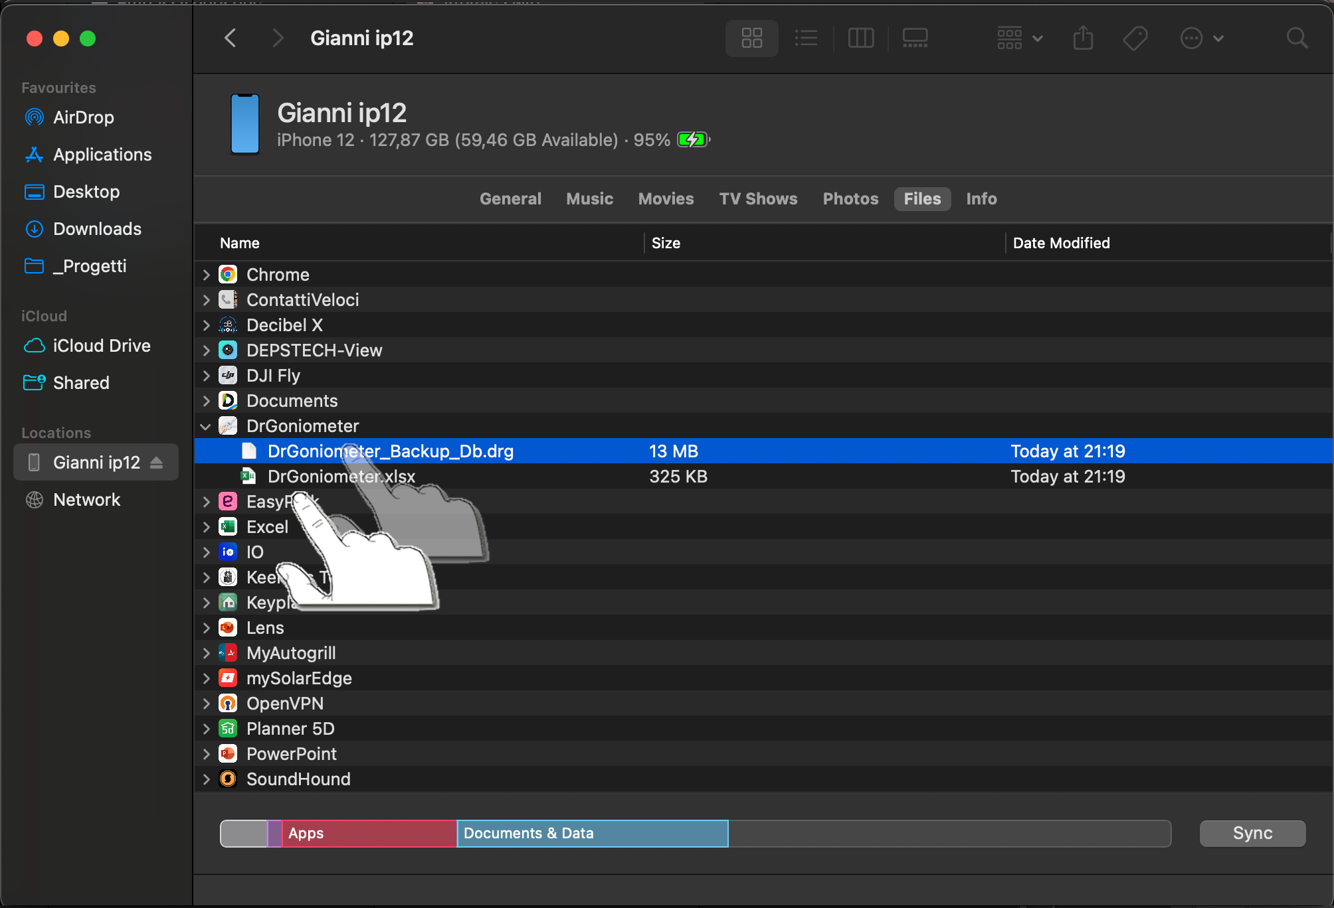Open the search magnifier icon
Viewport: 1334px width, 908px height.
tap(1296, 38)
